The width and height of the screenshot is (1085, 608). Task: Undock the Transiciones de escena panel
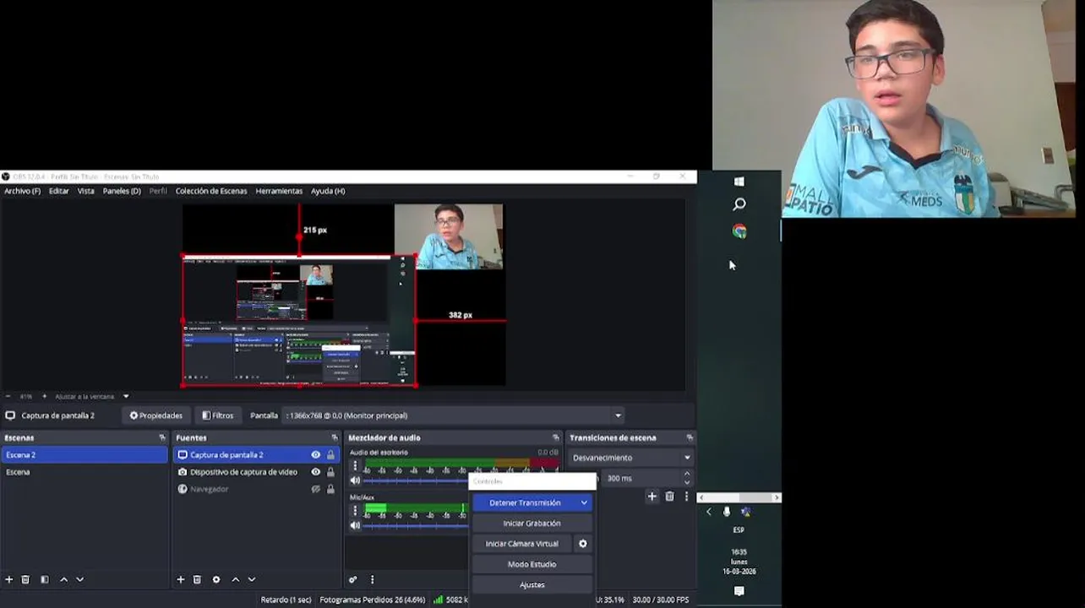[x=690, y=437]
